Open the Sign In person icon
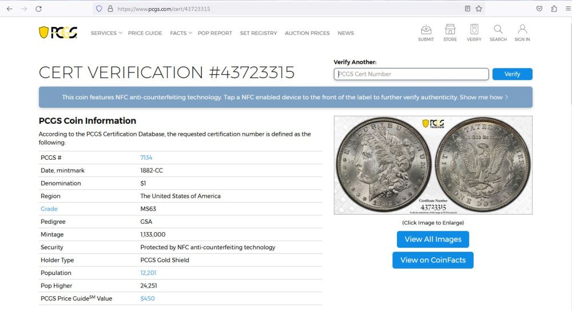This screenshot has height=311, width=572. click(522, 33)
